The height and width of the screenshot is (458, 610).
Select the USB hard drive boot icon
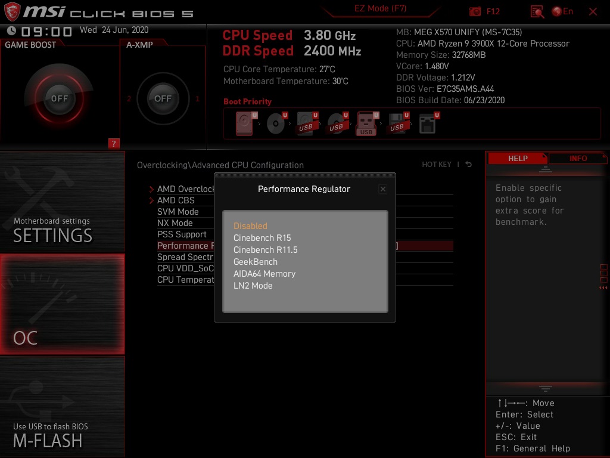(307, 123)
